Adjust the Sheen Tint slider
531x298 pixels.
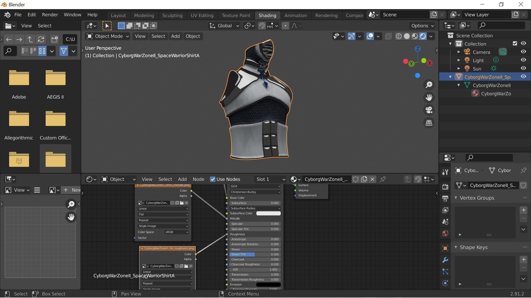click(255, 254)
